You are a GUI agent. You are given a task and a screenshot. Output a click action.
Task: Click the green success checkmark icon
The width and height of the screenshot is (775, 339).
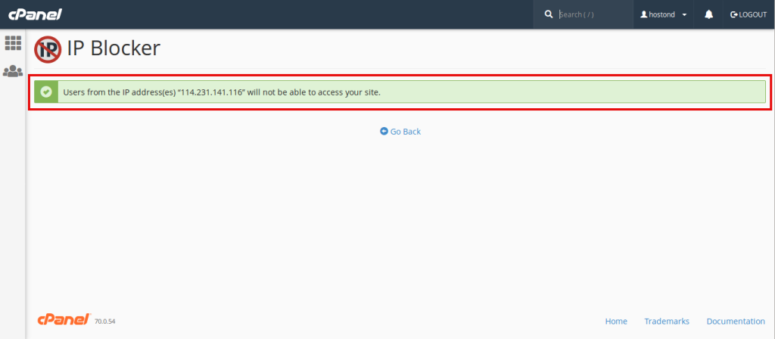(x=46, y=92)
